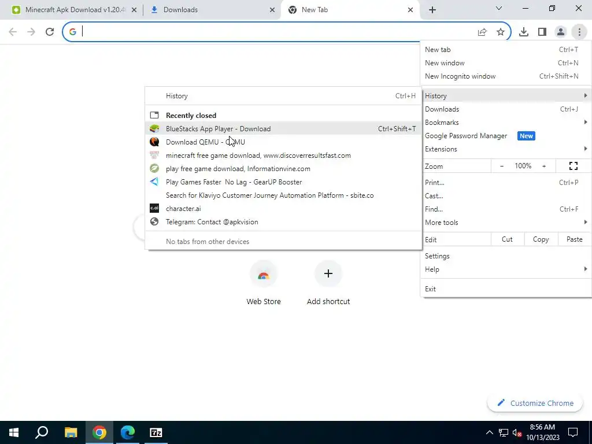The width and height of the screenshot is (592, 444).
Task: Reopen Search for Klaviyo Customer Journey entry
Action: tap(283, 195)
